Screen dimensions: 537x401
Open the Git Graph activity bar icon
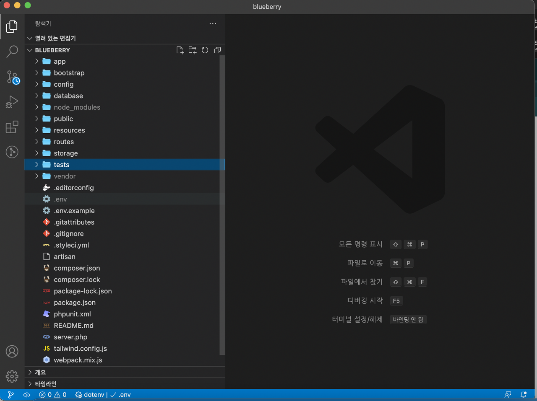pyautogui.click(x=12, y=152)
